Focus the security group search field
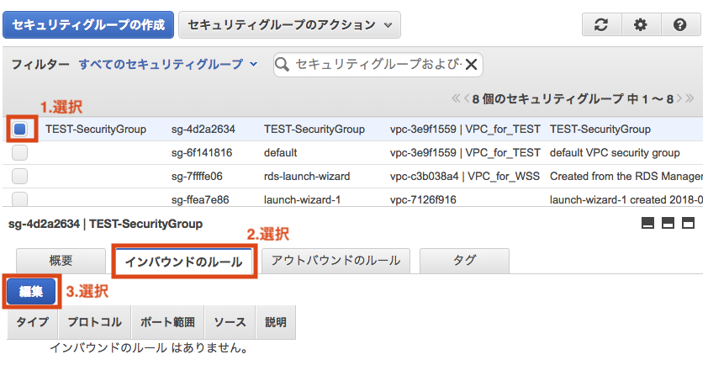 377,65
